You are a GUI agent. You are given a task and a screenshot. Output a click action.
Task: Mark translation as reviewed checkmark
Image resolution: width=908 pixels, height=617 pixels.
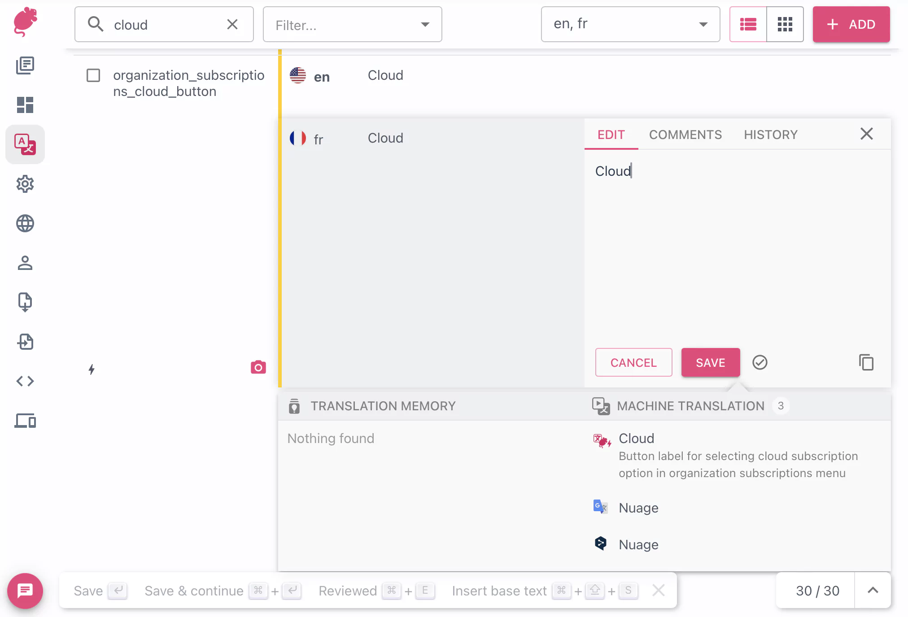760,362
